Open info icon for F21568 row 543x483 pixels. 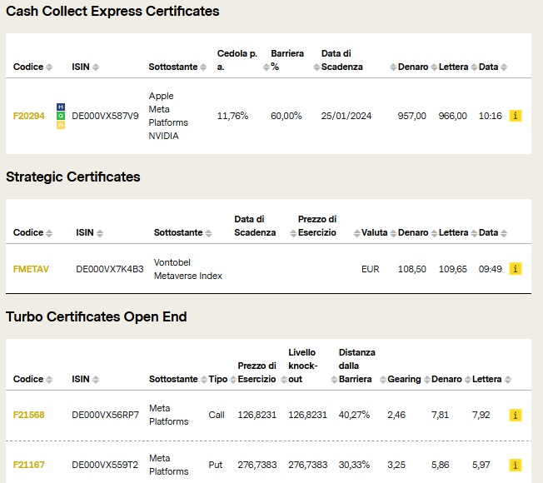point(516,416)
